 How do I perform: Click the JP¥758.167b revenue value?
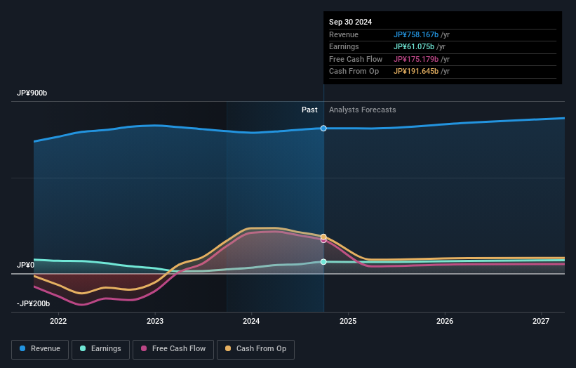(416, 34)
